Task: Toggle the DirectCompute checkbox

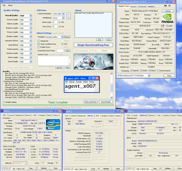Action: [158, 70]
